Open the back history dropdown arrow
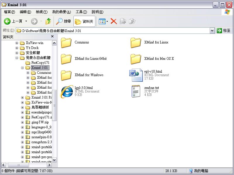Screen dimensions: 234x175 coord(26,21)
